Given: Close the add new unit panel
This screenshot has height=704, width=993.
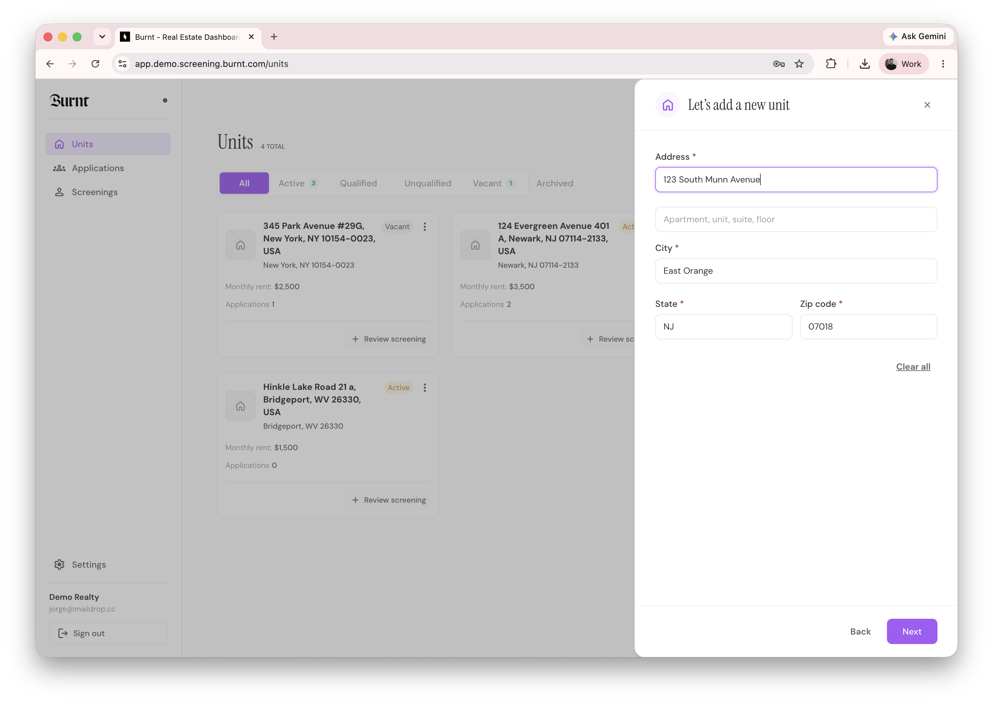Looking at the screenshot, I should tap(927, 105).
